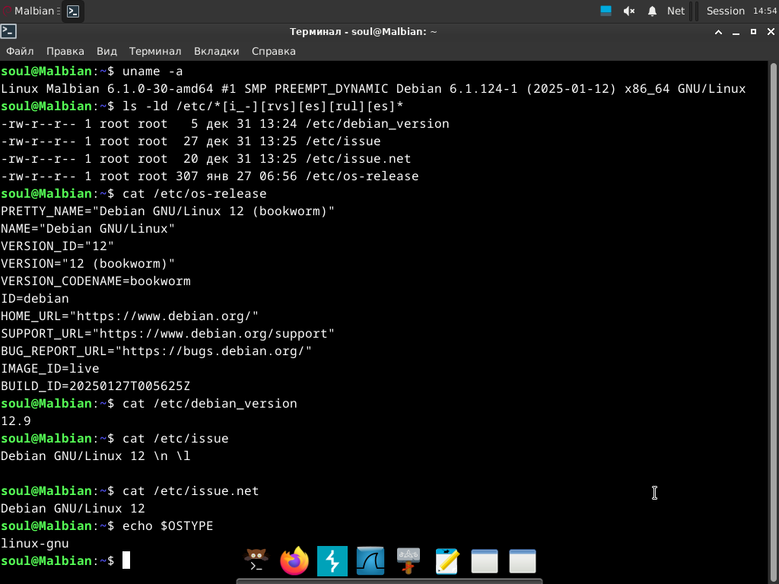
Task: Open the Вид menu
Action: tap(107, 51)
